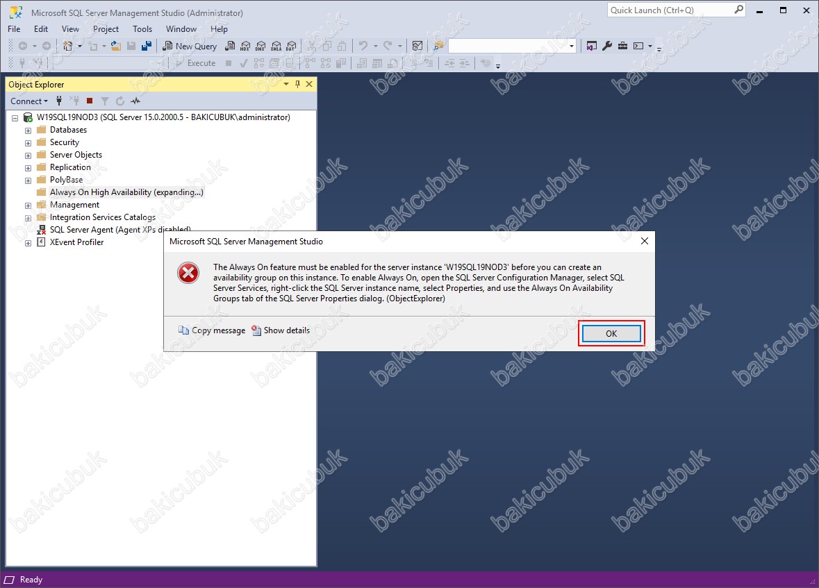Click Ready in the status bar

(x=31, y=580)
